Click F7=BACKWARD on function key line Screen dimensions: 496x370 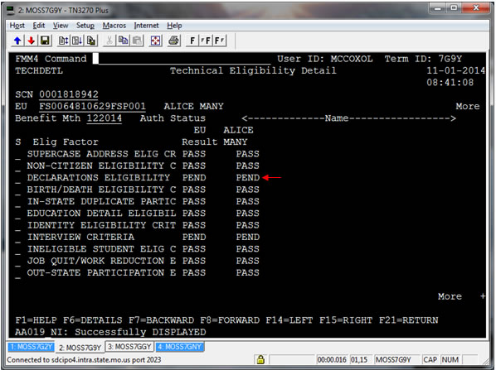point(162,320)
